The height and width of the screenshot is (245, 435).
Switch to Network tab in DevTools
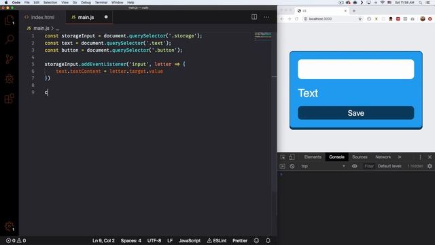click(383, 157)
